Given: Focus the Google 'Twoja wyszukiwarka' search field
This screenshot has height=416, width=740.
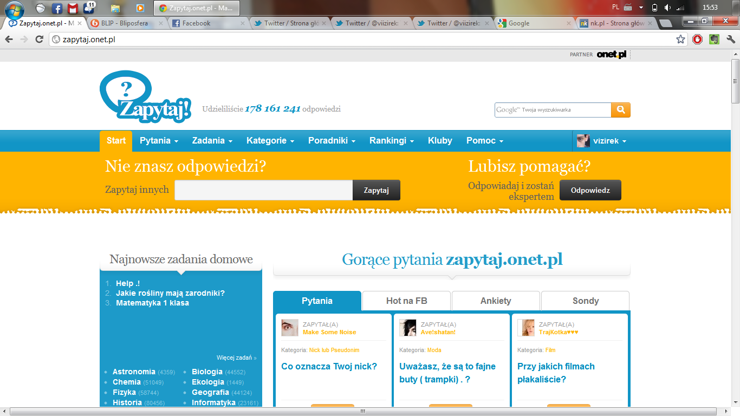Looking at the screenshot, I should tap(553, 110).
